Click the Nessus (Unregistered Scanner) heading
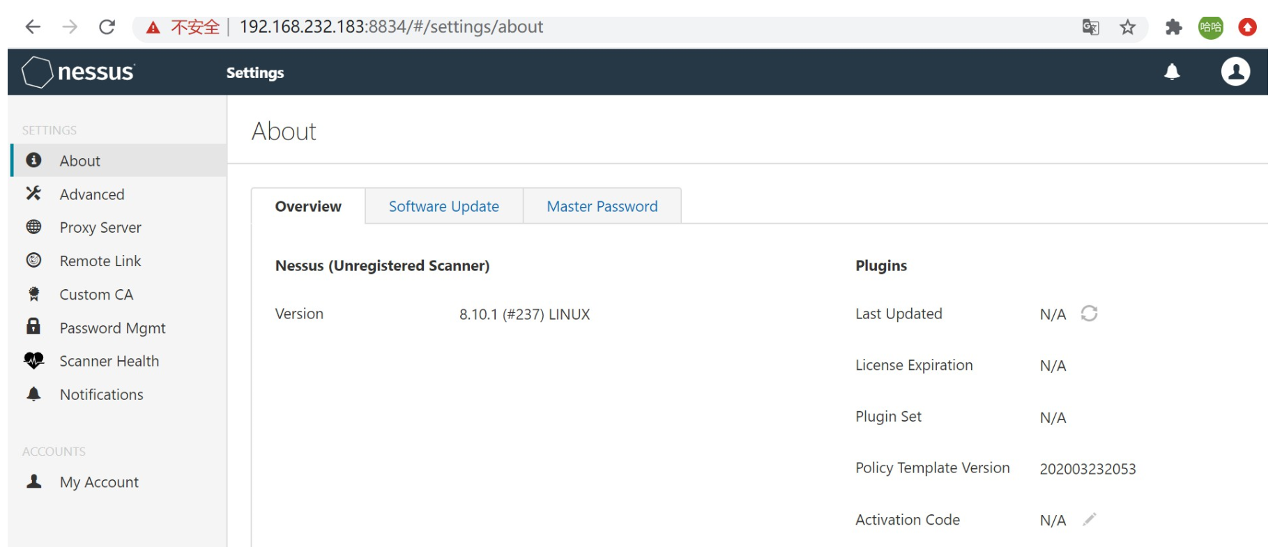Screen dimensions: 1282x547 (382, 265)
